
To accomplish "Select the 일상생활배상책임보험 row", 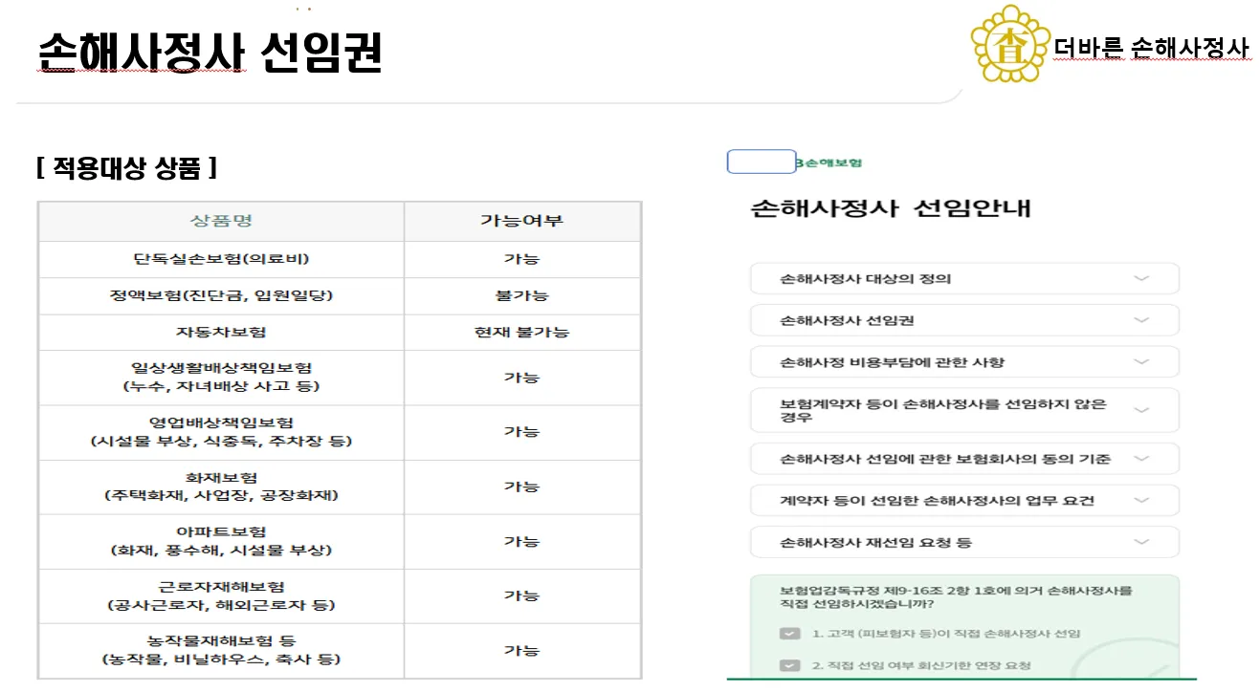I will click(x=340, y=378).
